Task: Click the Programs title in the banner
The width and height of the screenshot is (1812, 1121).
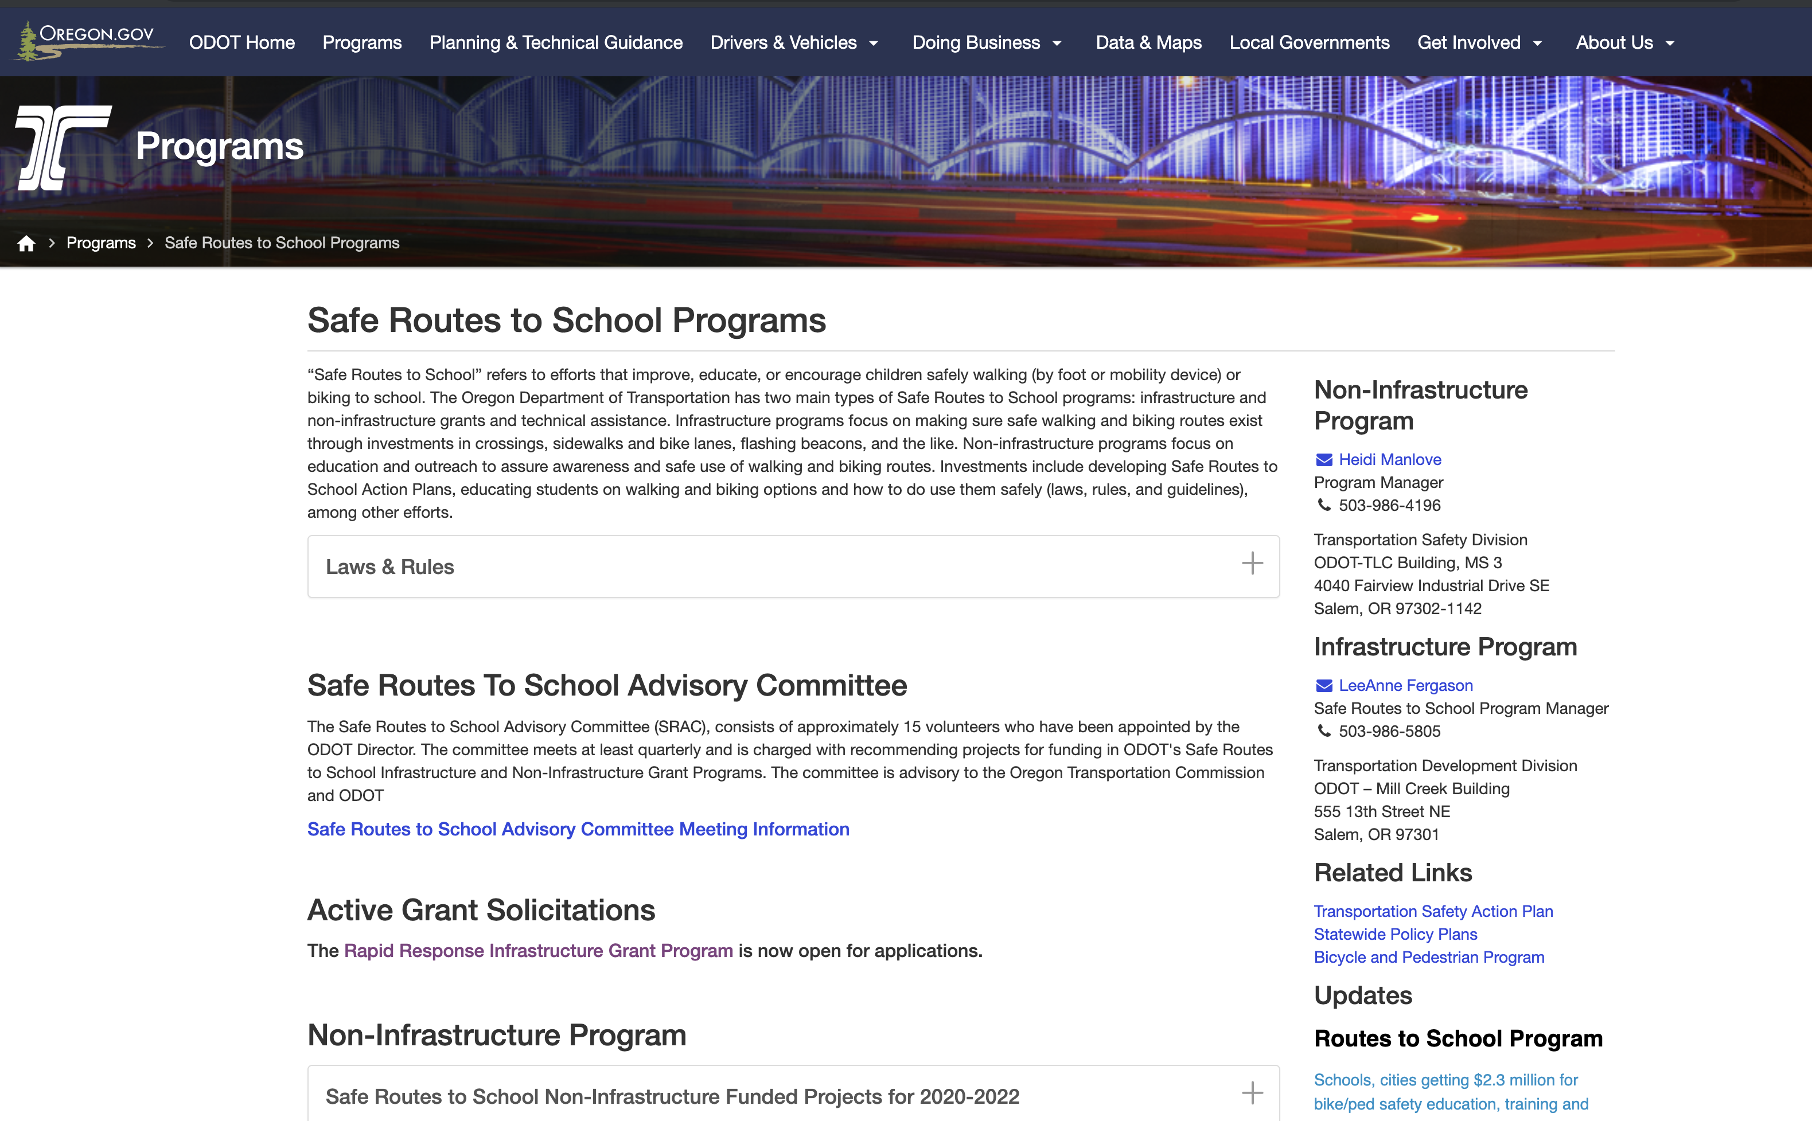Action: click(x=220, y=146)
